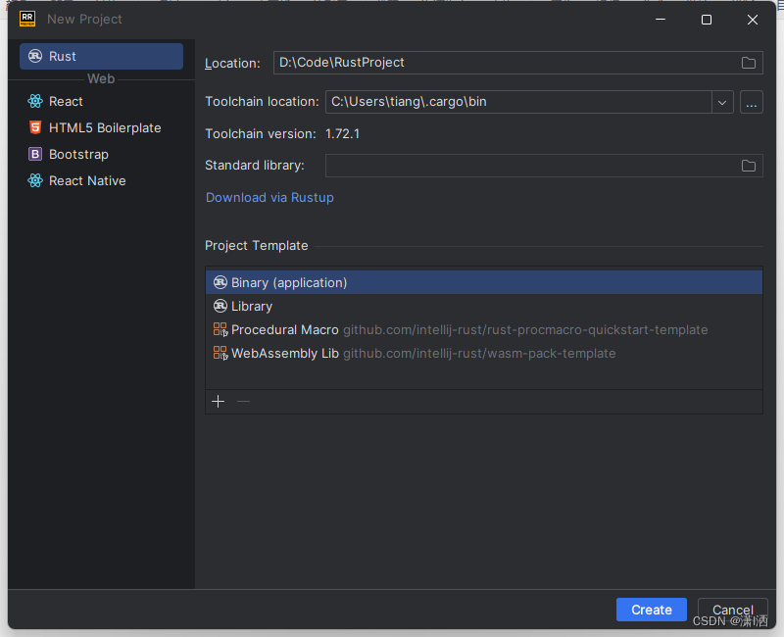
Task: Select Rust in the project type sidebar
Action: (x=101, y=56)
